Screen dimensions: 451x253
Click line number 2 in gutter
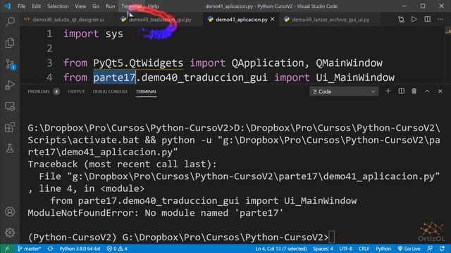pyautogui.click(x=49, y=48)
